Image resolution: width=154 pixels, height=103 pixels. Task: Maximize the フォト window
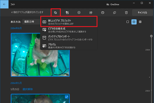142,3
